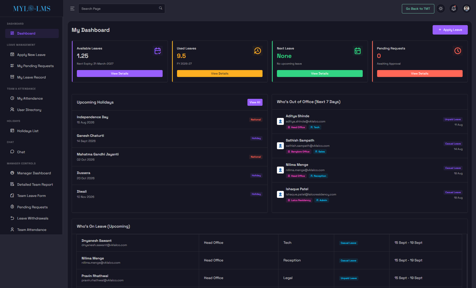View details of Available Leaves
Screen dimensions: 476x288
pos(120,74)
